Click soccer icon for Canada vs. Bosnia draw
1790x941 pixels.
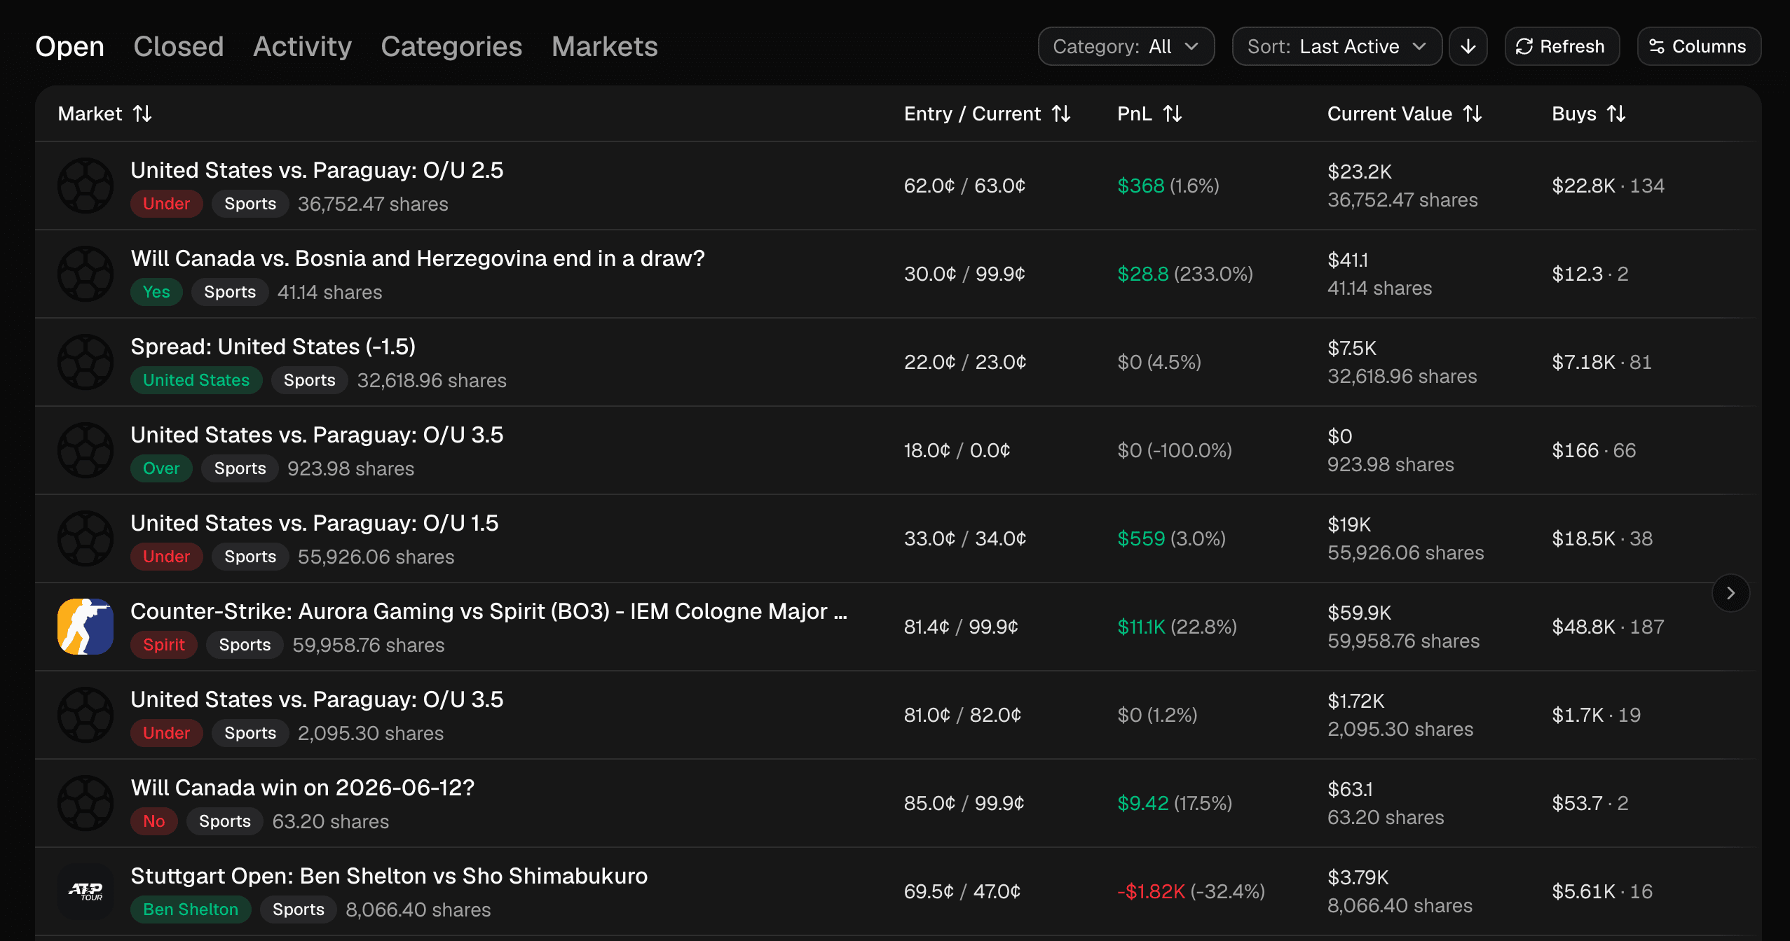(86, 274)
